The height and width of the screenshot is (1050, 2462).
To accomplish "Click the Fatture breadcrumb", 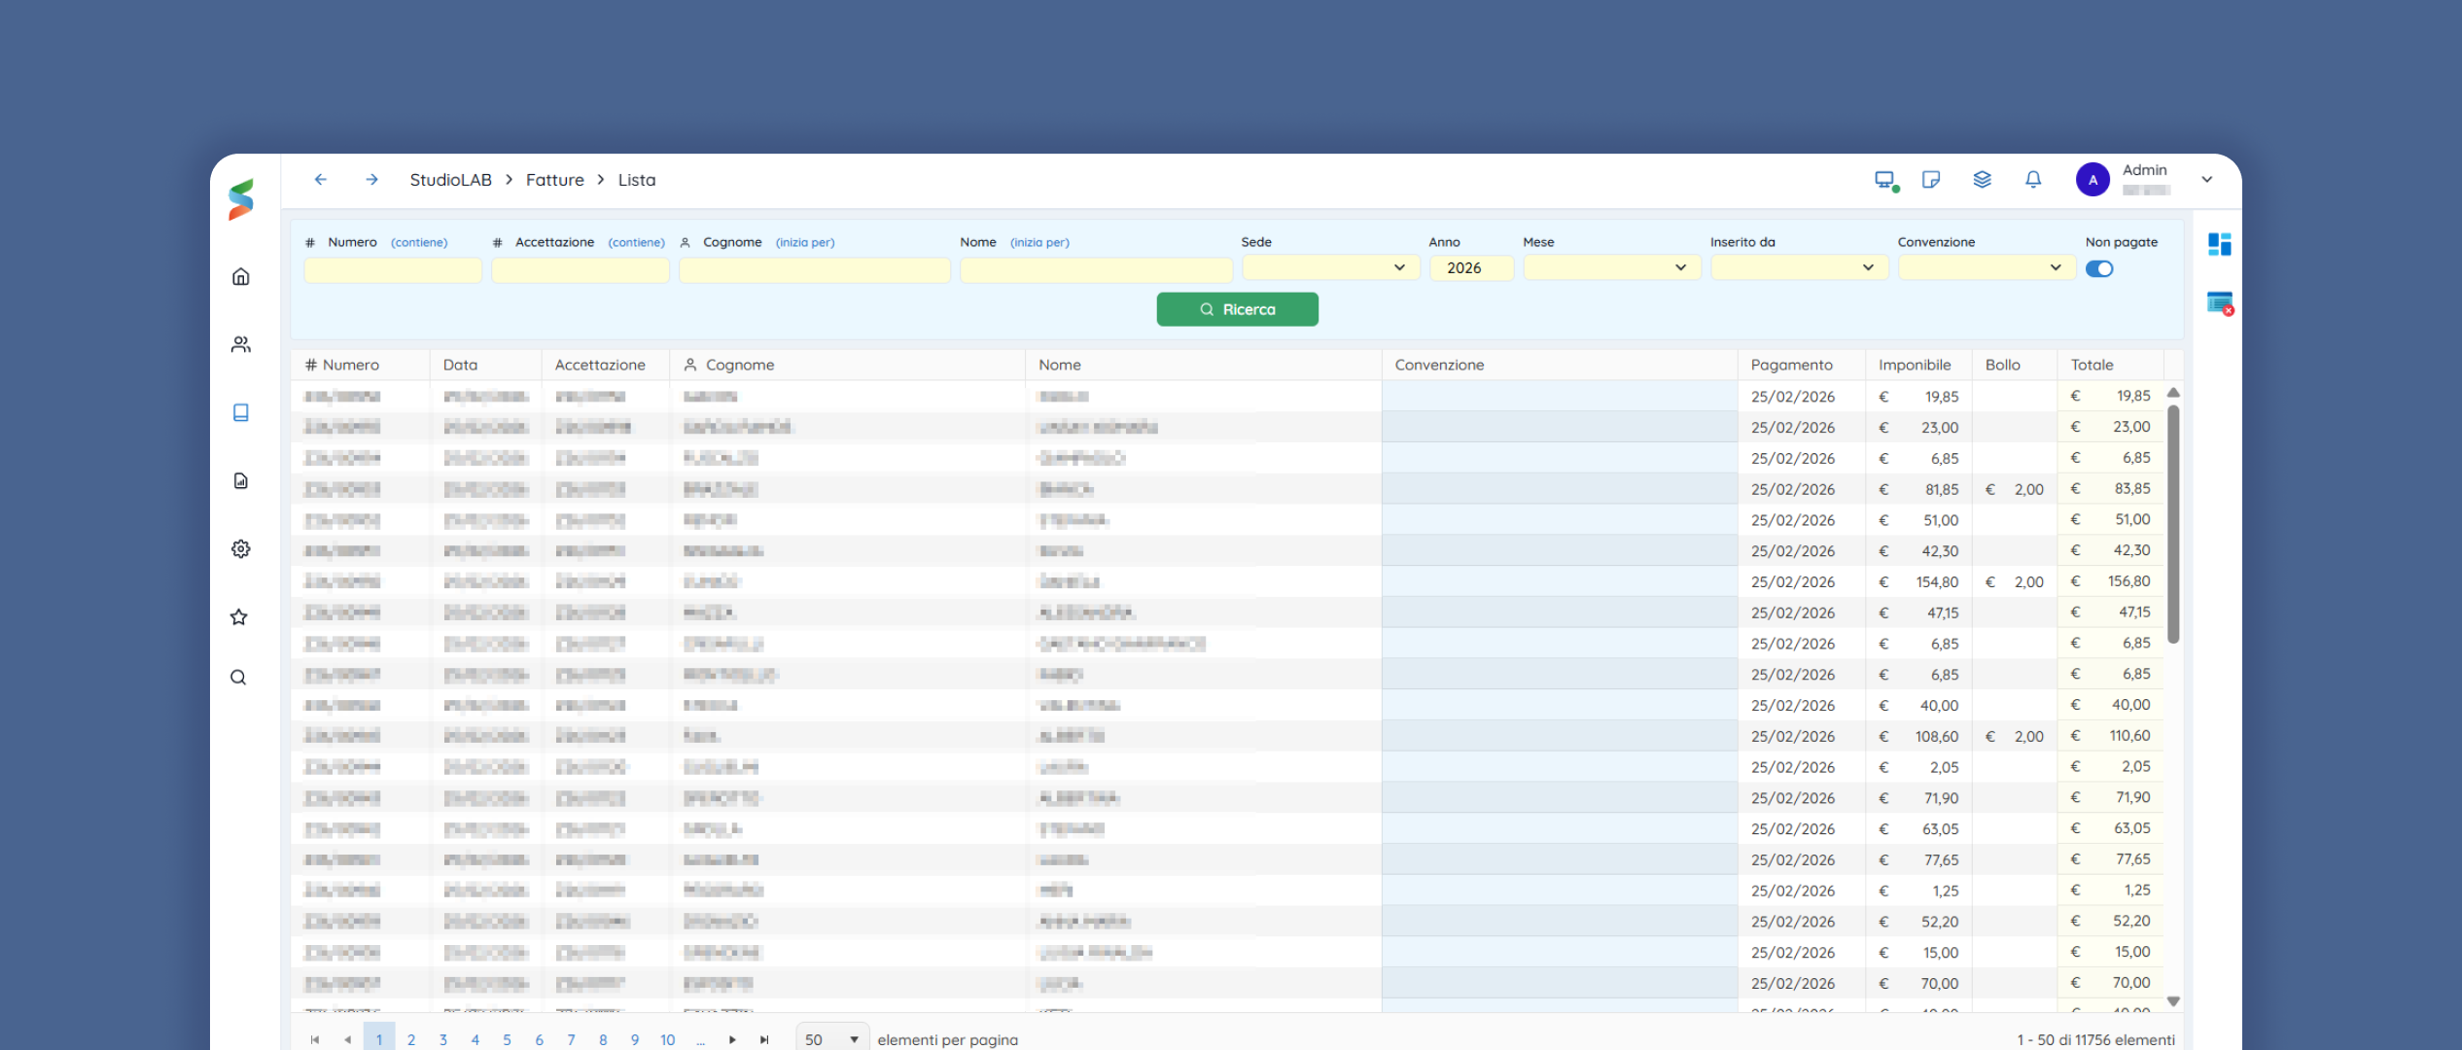I will coord(555,180).
